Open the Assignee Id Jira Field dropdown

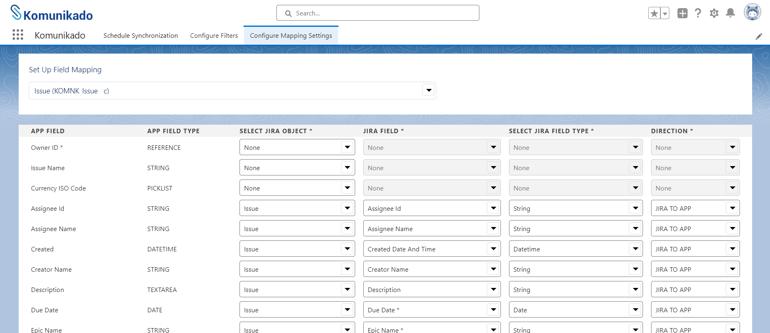[431, 208]
